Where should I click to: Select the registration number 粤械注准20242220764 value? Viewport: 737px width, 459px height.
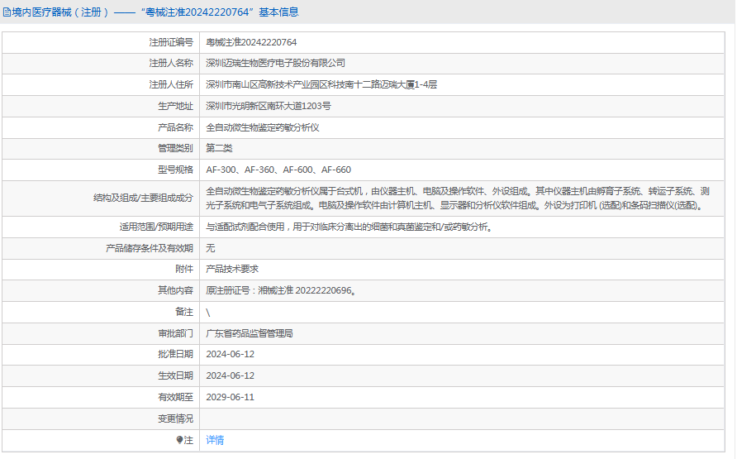pyautogui.click(x=251, y=42)
